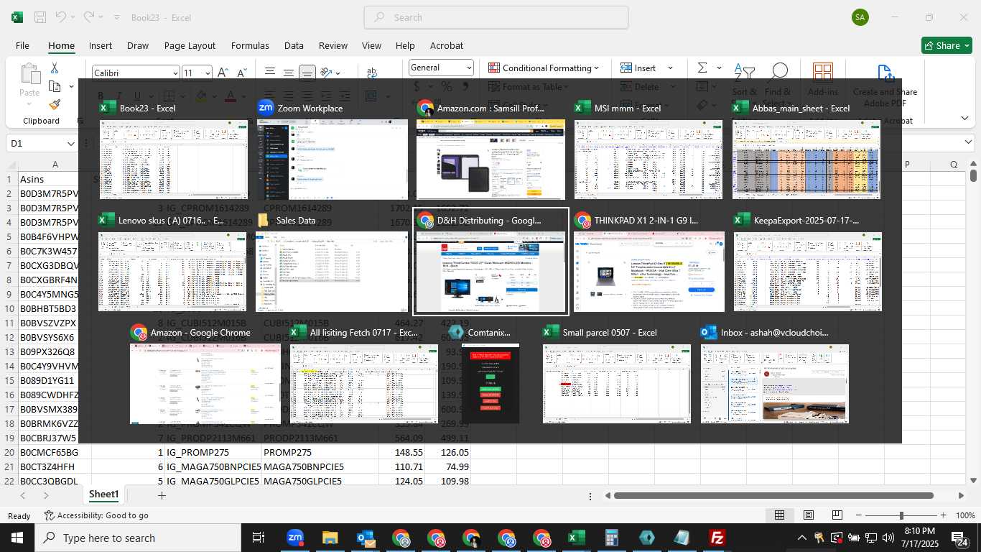
Task: Click Create and Share Adobe PDF icon
Action: 885,73
